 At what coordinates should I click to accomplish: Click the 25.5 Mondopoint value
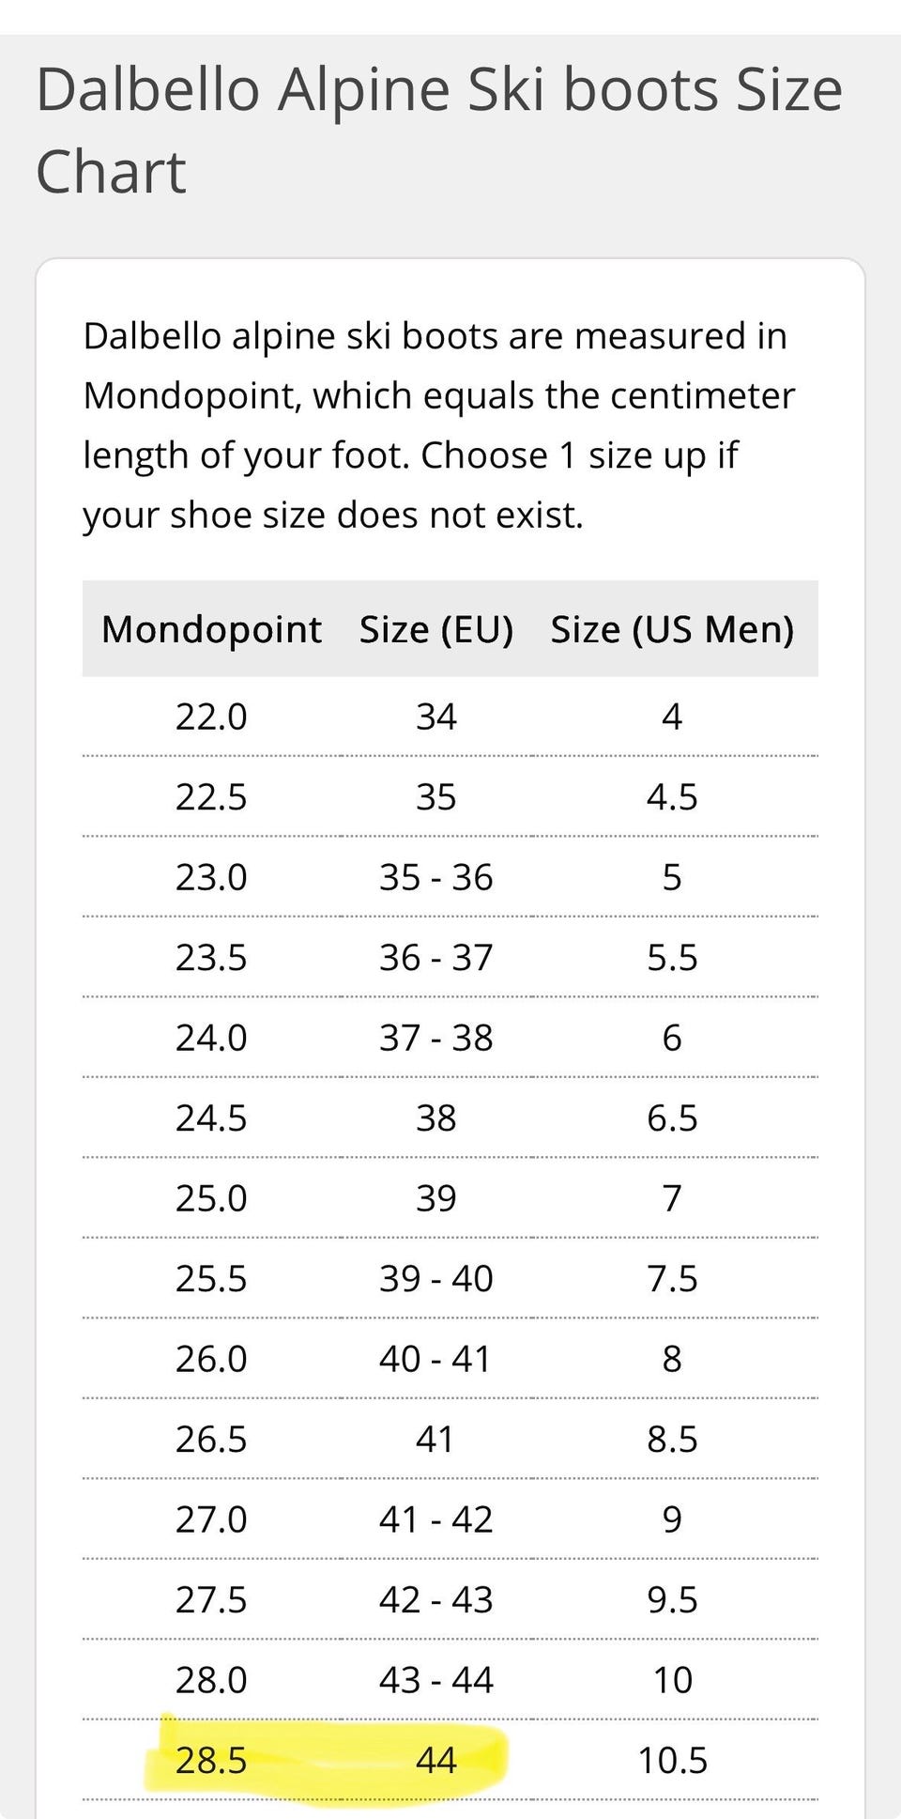[x=211, y=1279]
